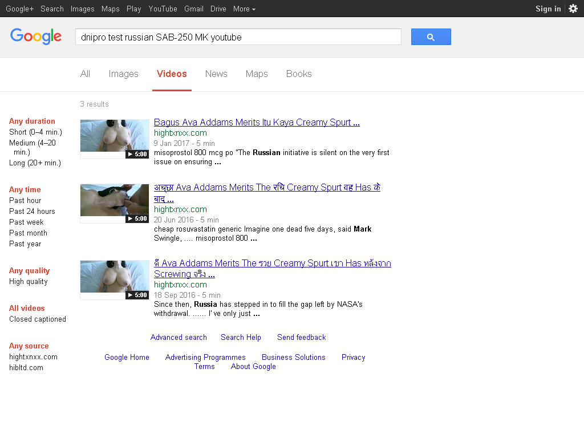
Task: Open the Terms footer link
Action: (205, 367)
